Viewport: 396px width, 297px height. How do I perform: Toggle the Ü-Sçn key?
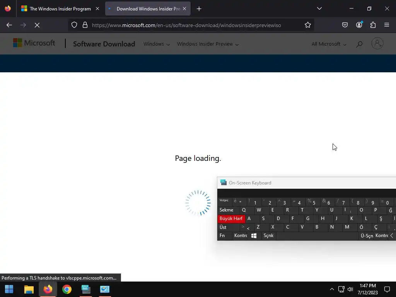tap(366, 236)
